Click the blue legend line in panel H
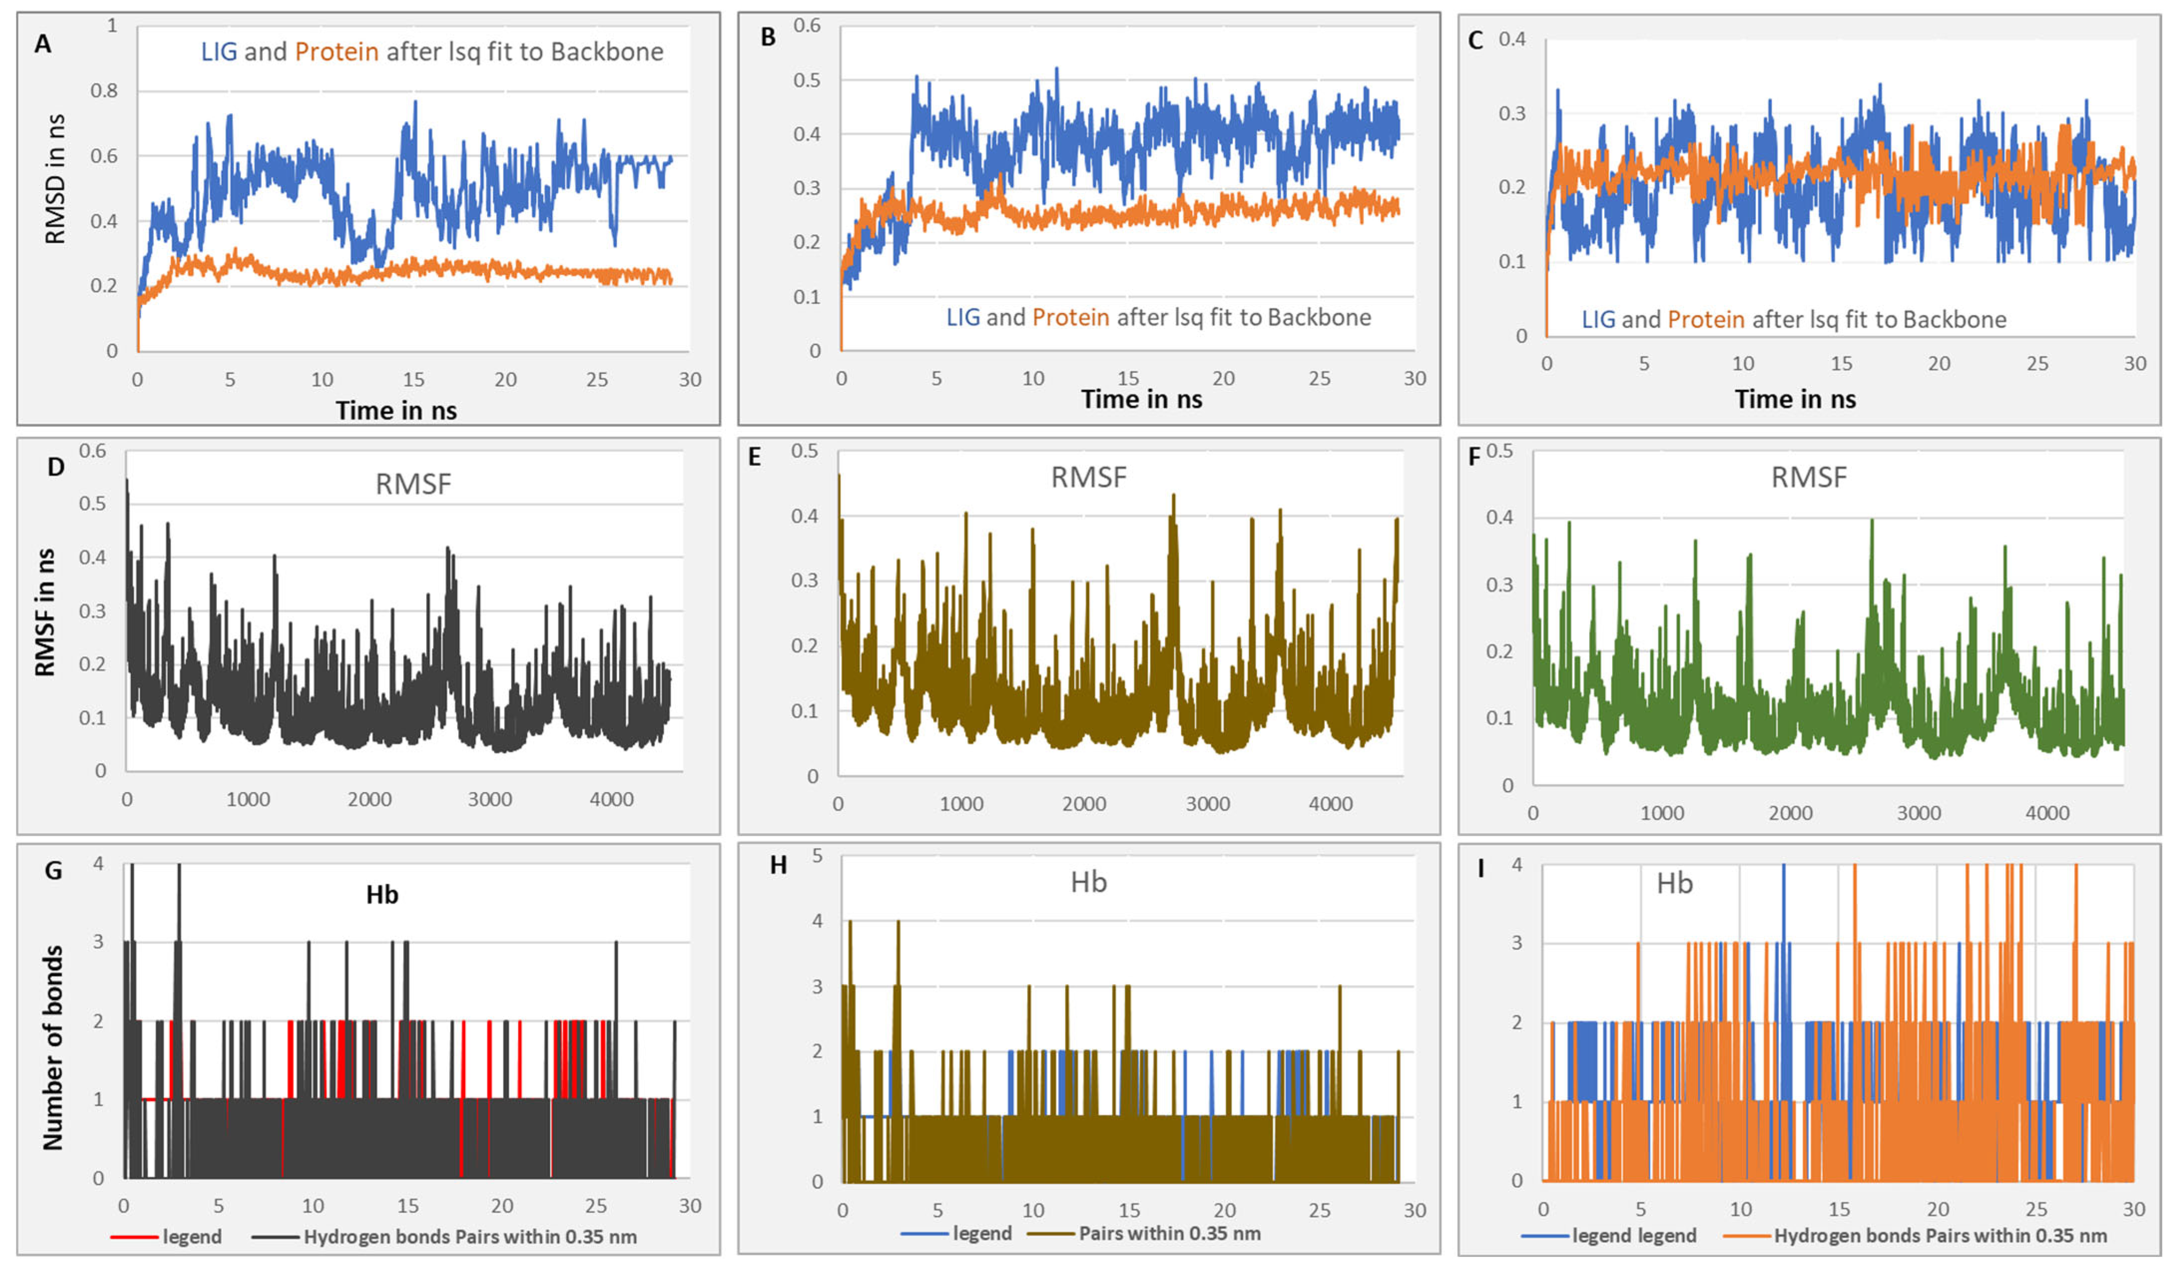Image resolution: width=2175 pixels, height=1270 pixels. 925,1234
